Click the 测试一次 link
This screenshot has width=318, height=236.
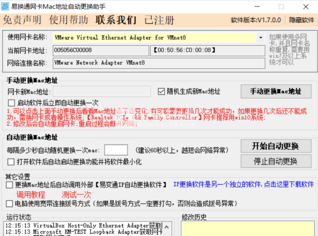(76, 195)
